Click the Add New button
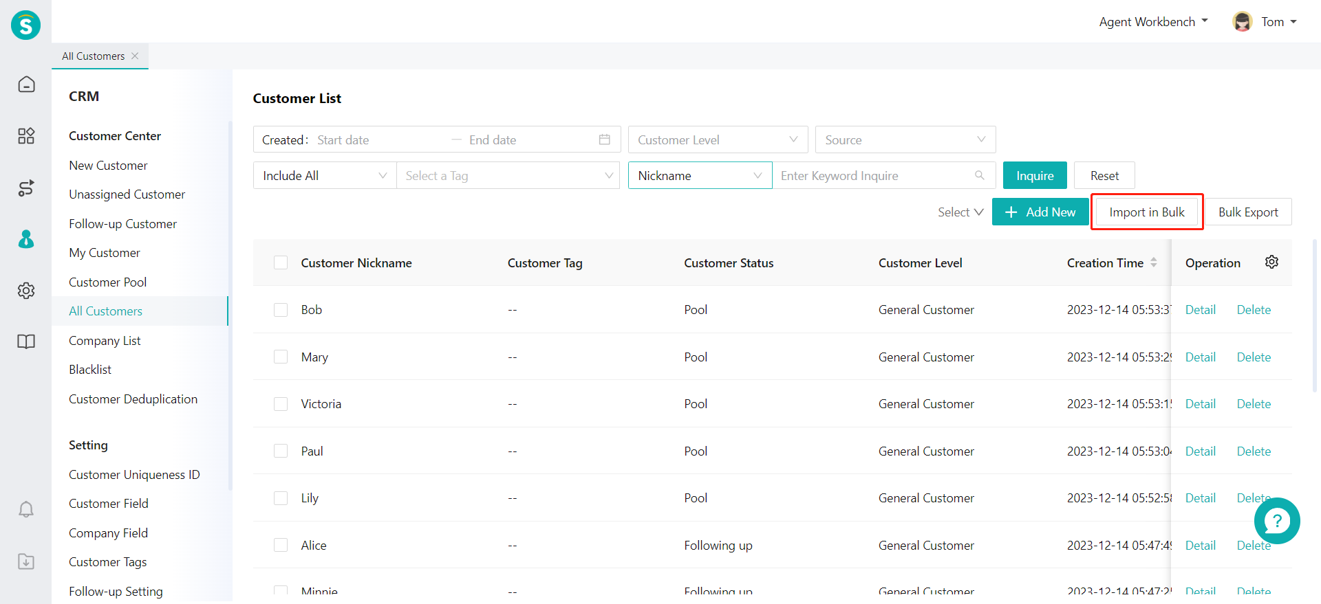The height and width of the screenshot is (604, 1321). coord(1040,212)
